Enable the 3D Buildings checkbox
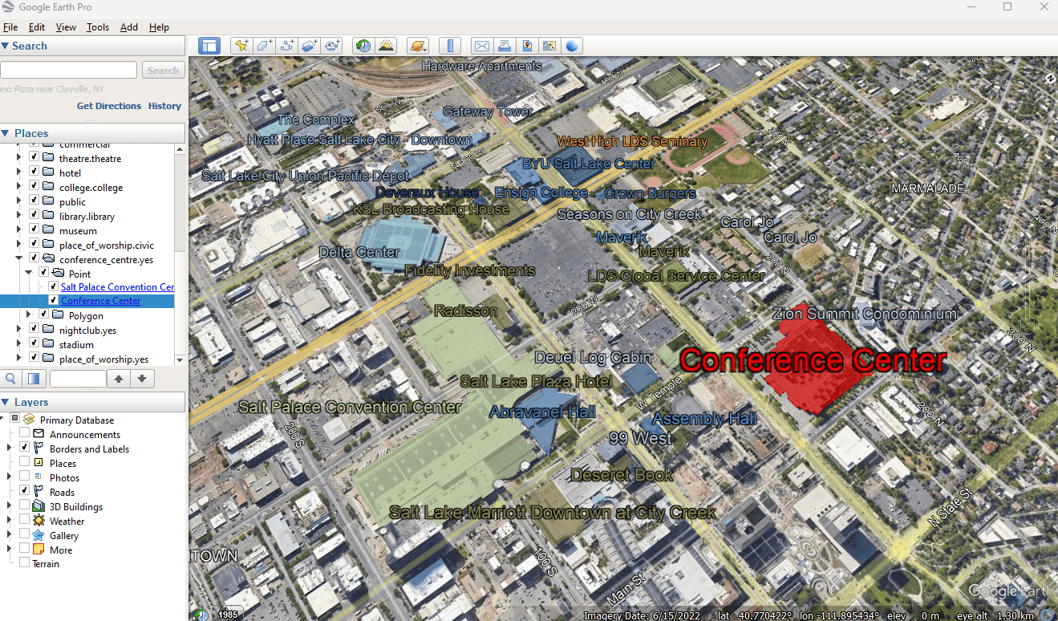This screenshot has height=621, width=1058. tap(24, 506)
